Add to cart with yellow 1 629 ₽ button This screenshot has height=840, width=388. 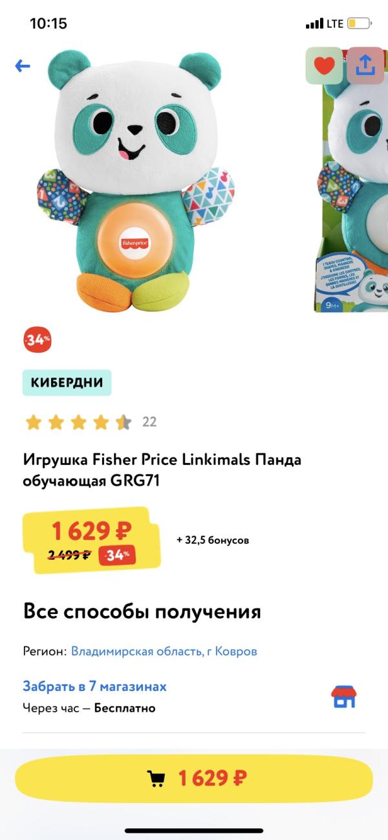click(x=194, y=778)
